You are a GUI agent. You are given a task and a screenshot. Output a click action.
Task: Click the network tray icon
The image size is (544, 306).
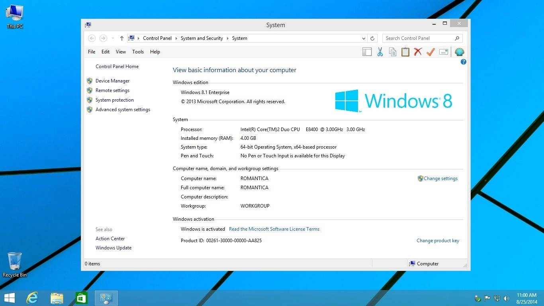click(497, 298)
